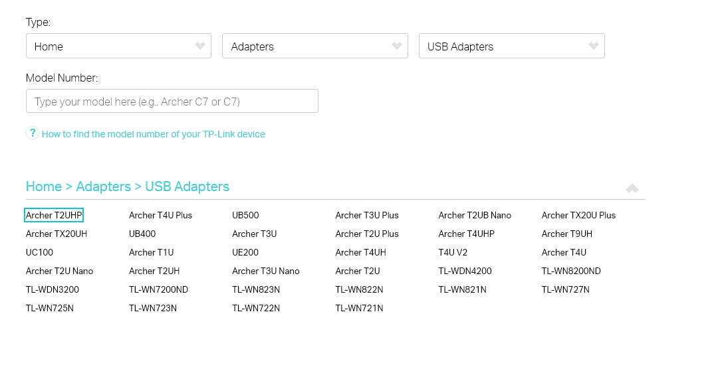The image size is (714, 371).
Task: Choose the Archer T3U adapter
Action: pyautogui.click(x=255, y=234)
